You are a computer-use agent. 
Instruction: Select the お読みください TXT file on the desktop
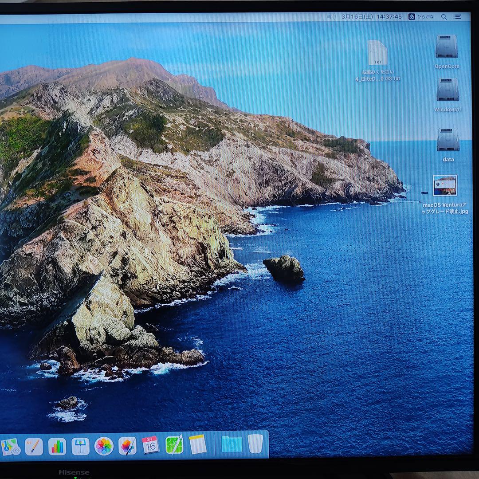click(x=378, y=52)
